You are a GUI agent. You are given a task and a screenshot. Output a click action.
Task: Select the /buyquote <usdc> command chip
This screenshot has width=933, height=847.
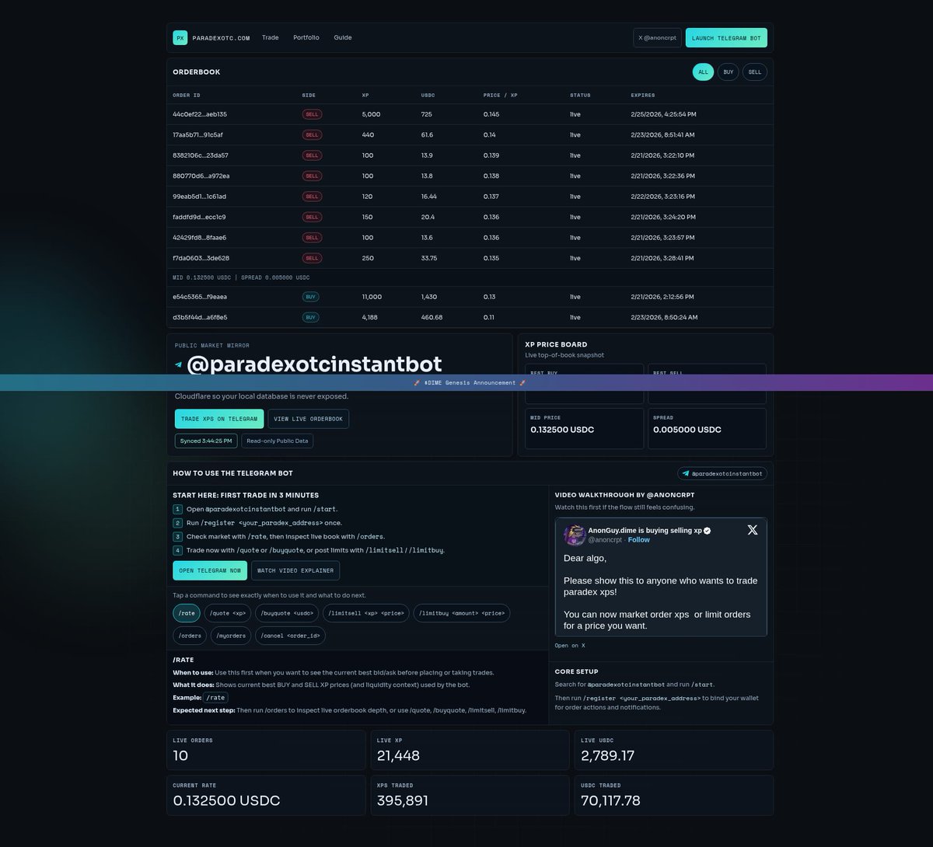pos(287,613)
